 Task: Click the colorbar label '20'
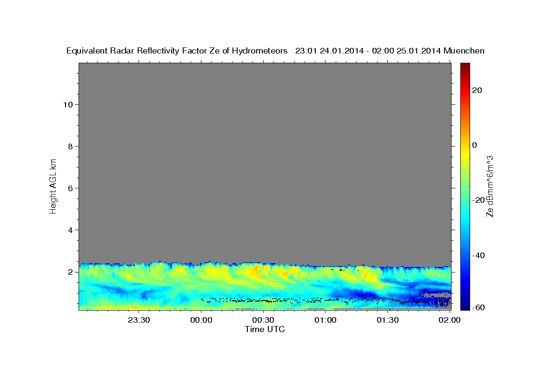tap(477, 90)
